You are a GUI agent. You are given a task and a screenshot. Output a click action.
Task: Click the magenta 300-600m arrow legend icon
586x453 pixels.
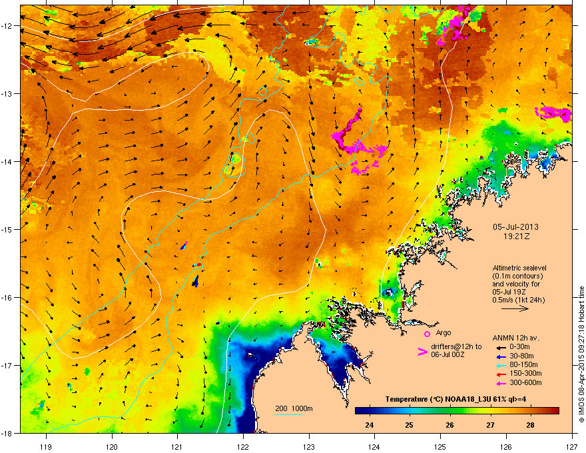(501, 383)
